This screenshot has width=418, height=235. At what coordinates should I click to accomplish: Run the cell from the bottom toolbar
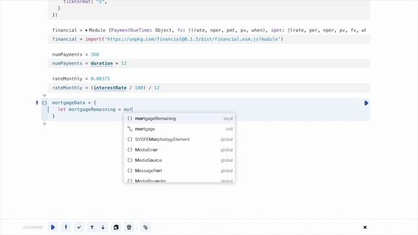click(x=53, y=227)
